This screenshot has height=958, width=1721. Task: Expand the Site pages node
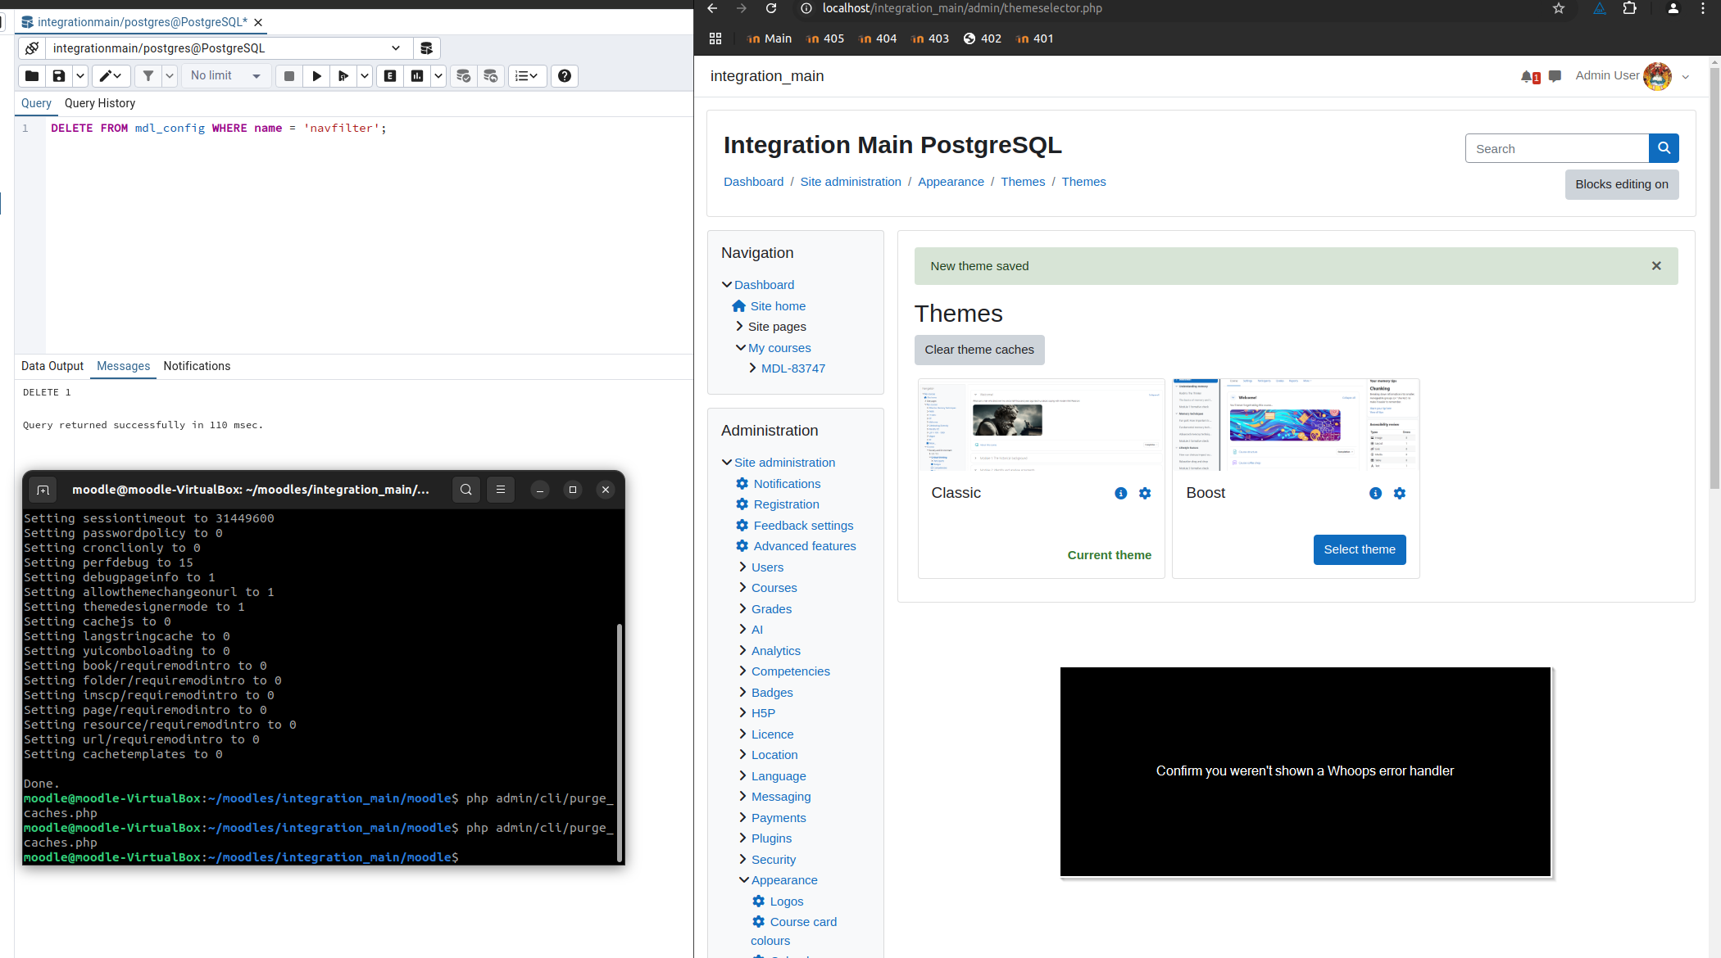[x=740, y=327]
